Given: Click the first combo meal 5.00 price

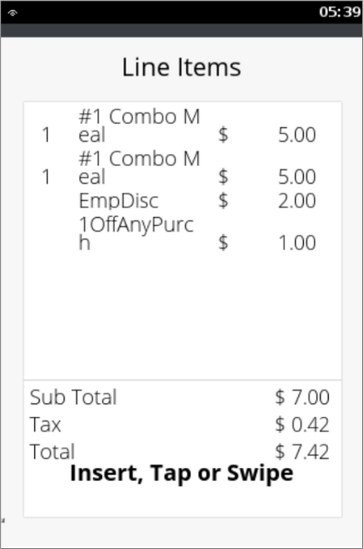Looking at the screenshot, I should (x=297, y=135).
